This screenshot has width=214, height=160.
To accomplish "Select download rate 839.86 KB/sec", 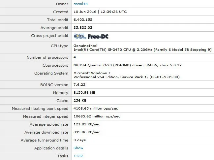I will tap(87, 132).
